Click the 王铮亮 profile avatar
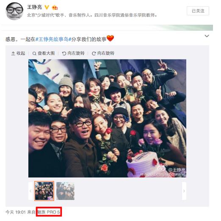Screen dimensions: 221x221 [x=14, y=11]
